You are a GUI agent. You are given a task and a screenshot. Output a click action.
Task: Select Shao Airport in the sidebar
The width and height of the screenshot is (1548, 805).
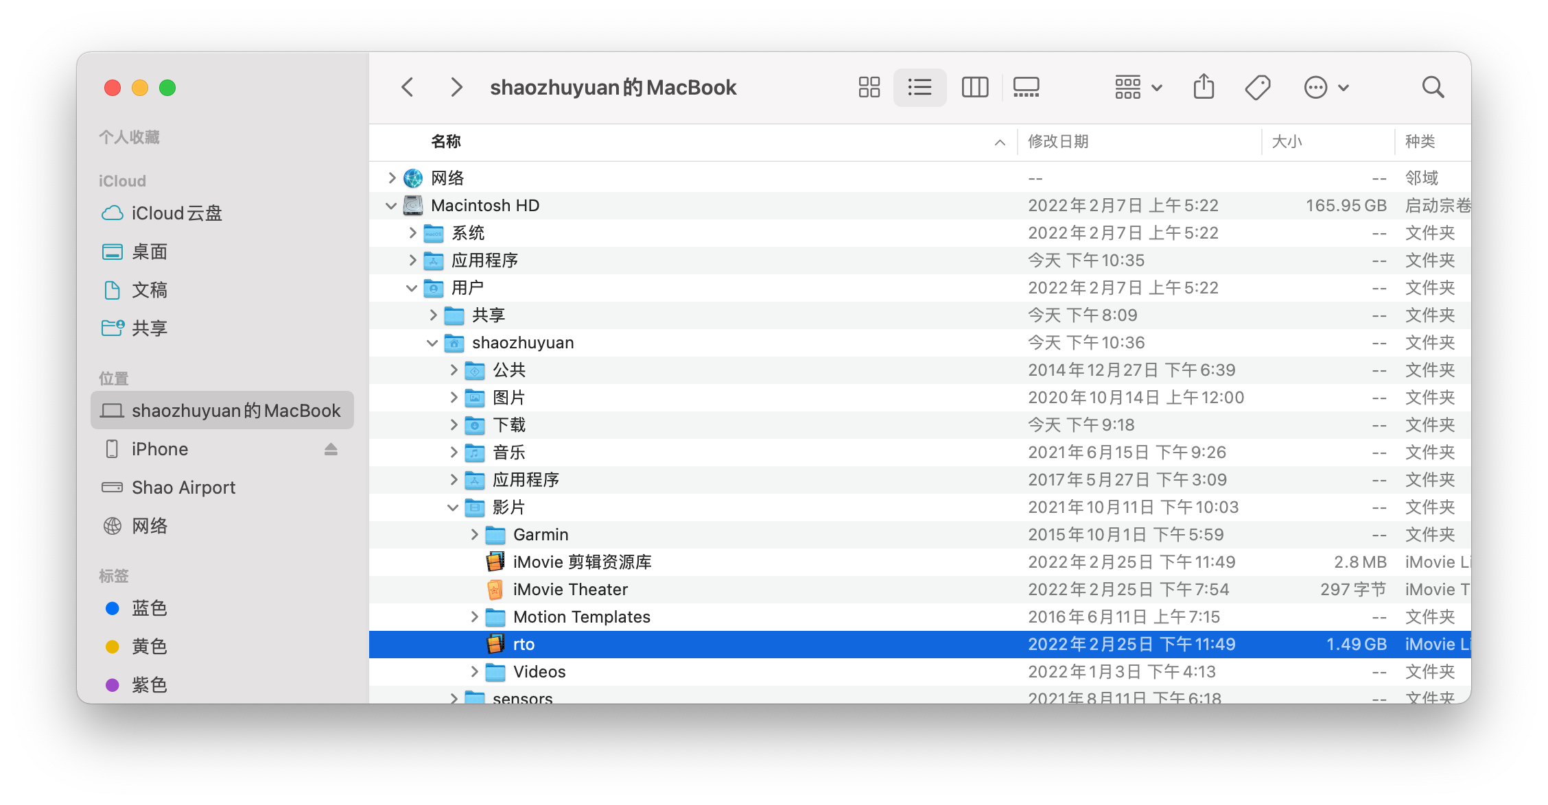point(183,488)
